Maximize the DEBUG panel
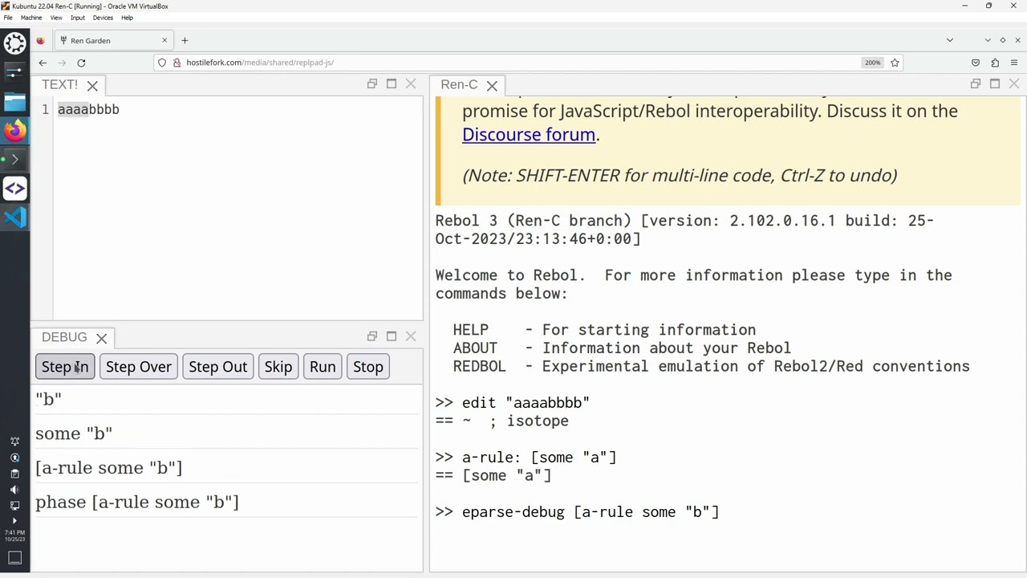 coord(392,336)
